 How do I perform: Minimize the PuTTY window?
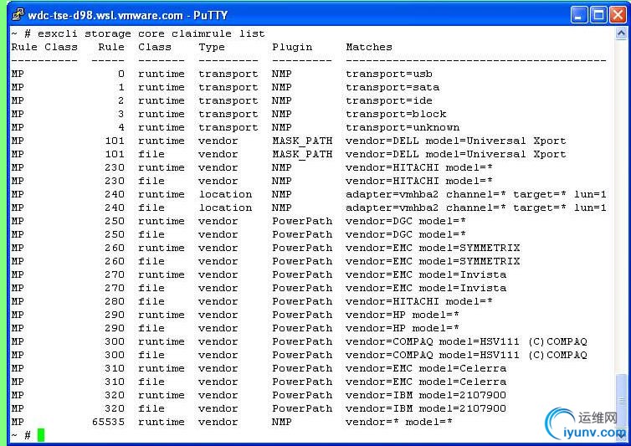pyautogui.click(x=579, y=15)
